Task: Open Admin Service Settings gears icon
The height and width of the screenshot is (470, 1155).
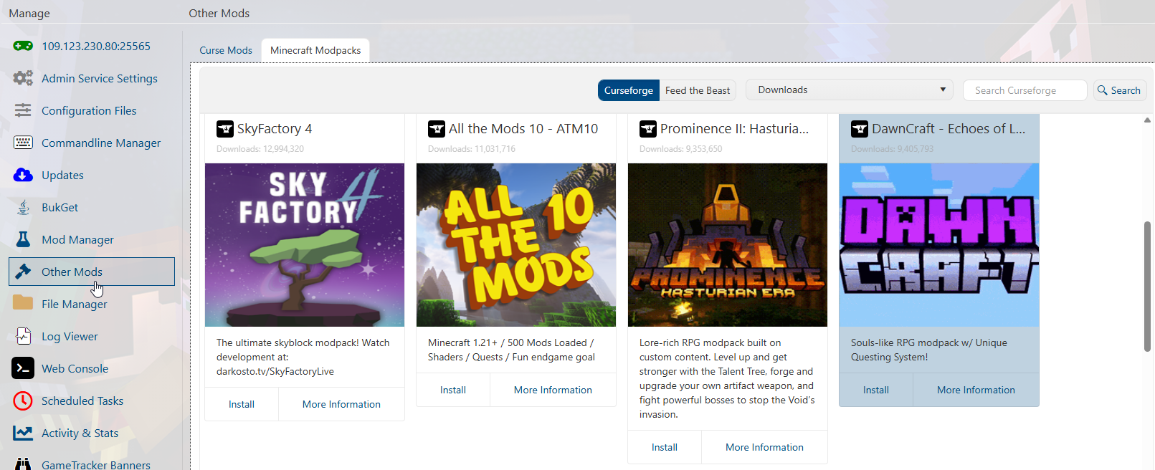Action: (23, 79)
